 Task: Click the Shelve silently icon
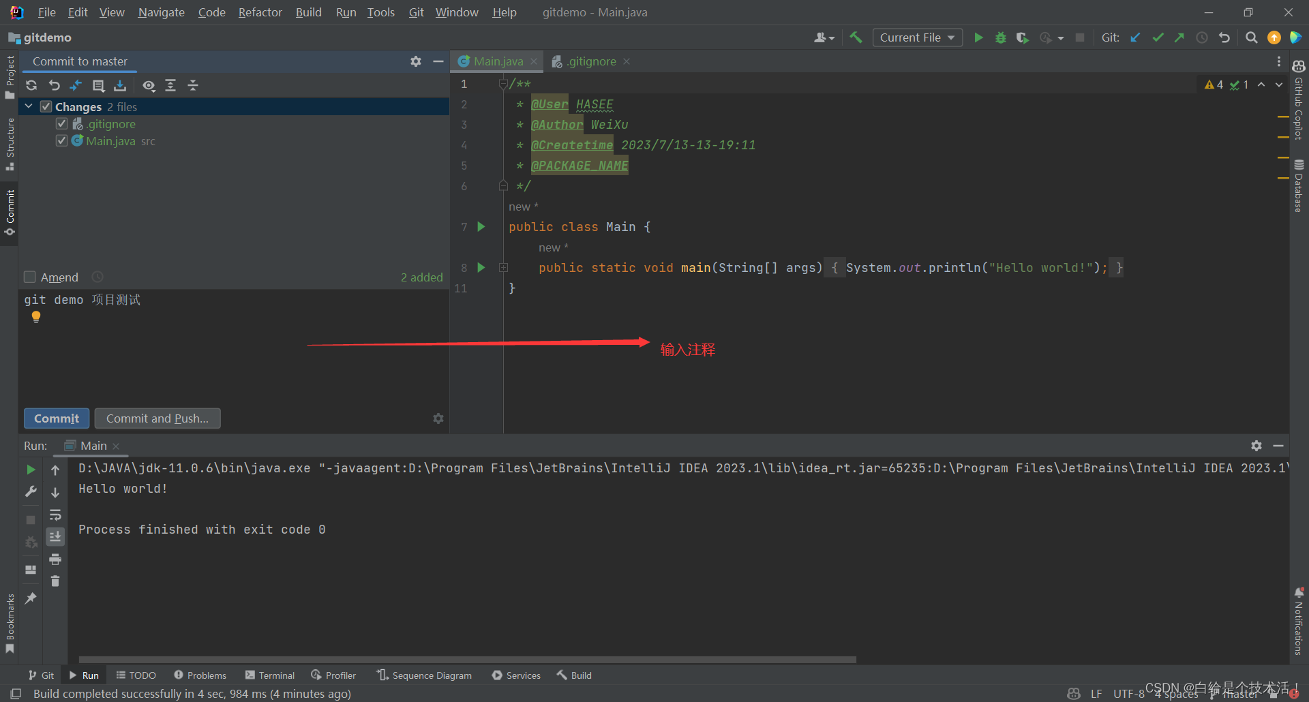point(120,85)
